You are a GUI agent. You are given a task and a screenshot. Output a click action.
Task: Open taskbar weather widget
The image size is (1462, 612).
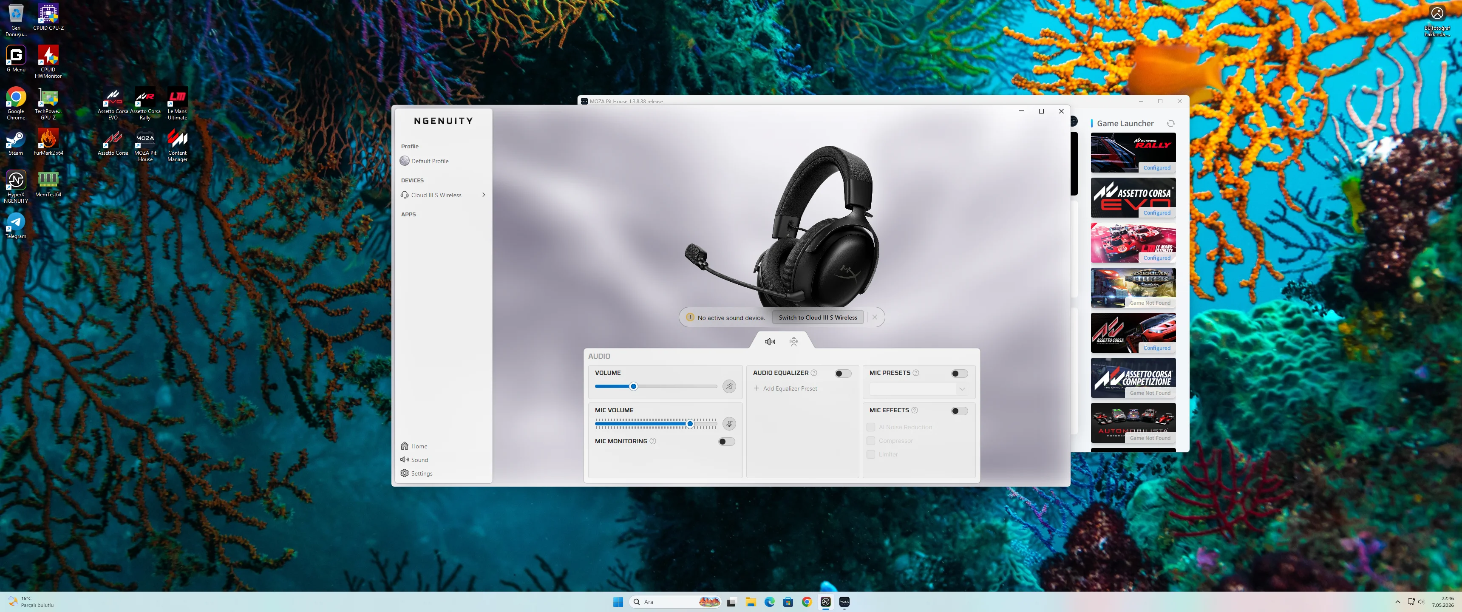(x=31, y=602)
